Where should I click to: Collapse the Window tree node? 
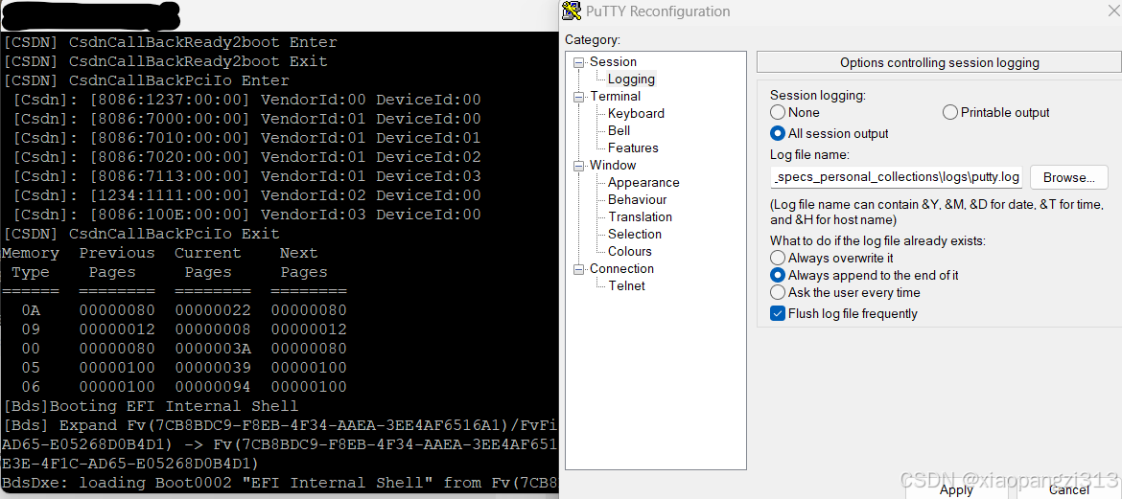[x=579, y=166]
